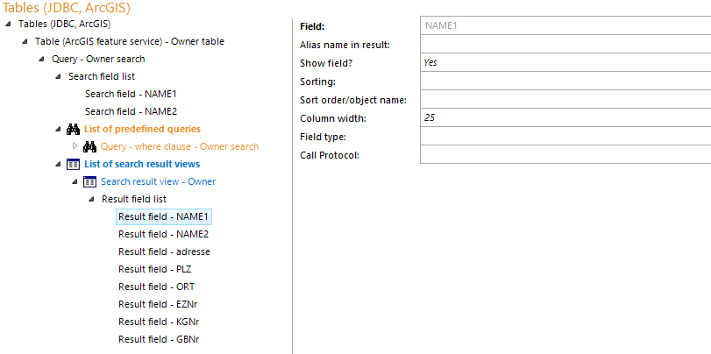Select Search result view - Owner item

(159, 181)
